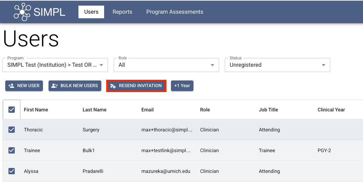Click first name cell 'Trainee'
The image size is (363, 182).
[32, 150]
